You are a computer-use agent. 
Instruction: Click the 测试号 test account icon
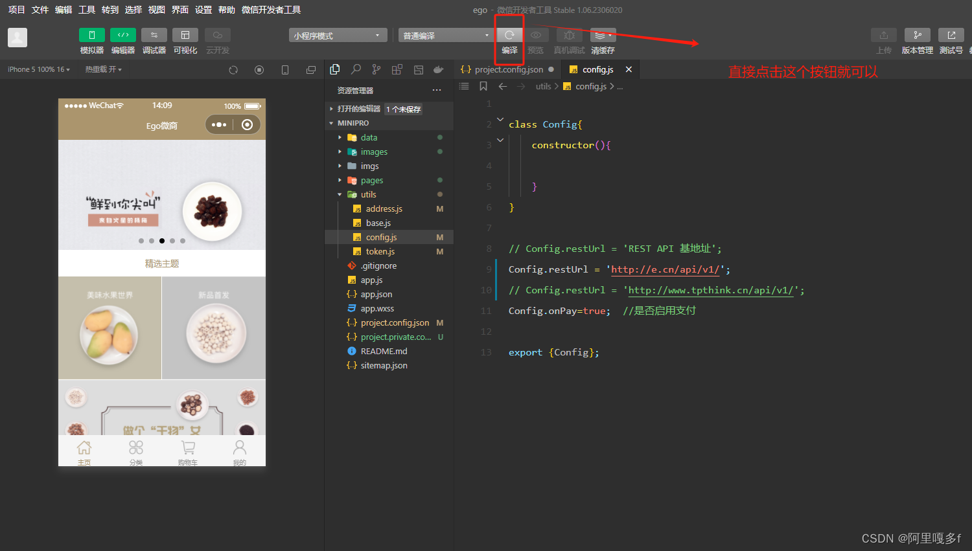point(951,36)
